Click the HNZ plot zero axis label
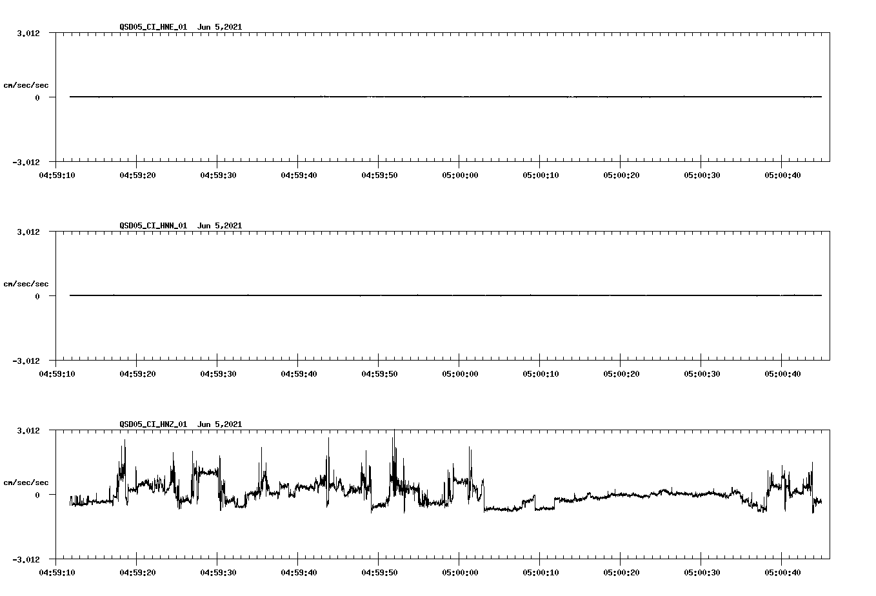The height and width of the screenshot is (596, 876). point(37,495)
